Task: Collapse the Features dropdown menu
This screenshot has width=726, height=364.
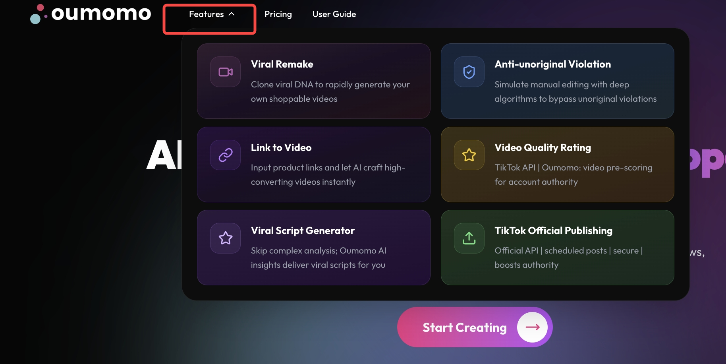Action: point(212,14)
